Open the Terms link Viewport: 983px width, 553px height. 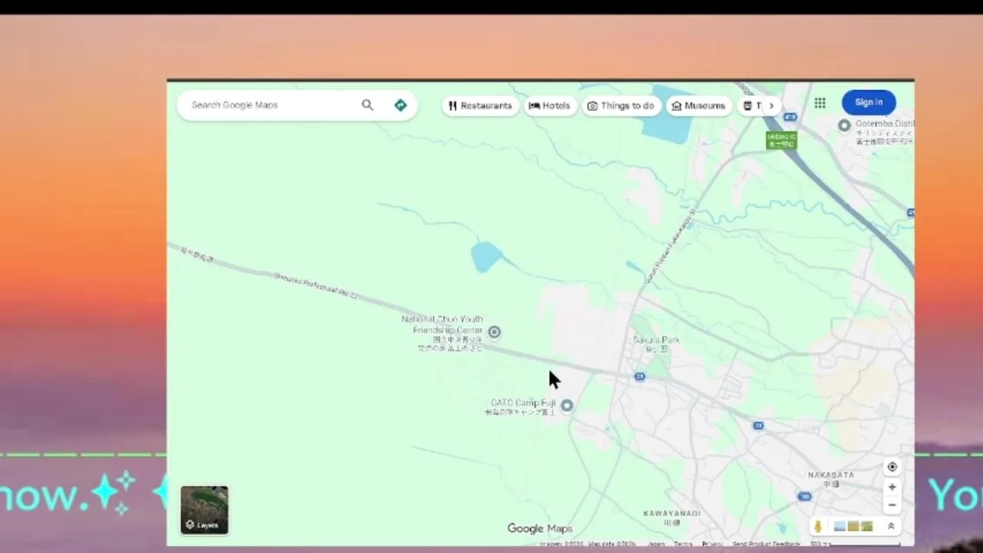click(683, 544)
